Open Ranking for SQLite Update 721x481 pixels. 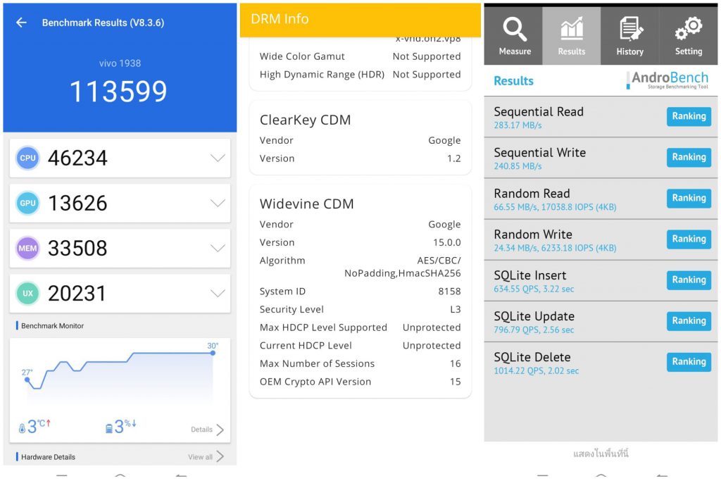point(689,321)
